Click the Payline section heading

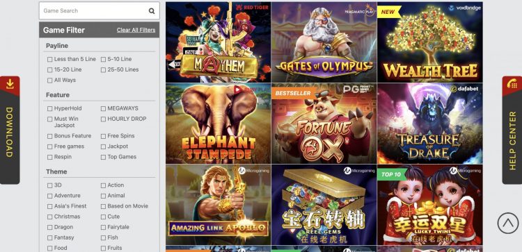point(57,46)
